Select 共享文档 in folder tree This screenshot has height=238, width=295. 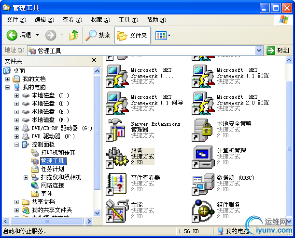click(43, 202)
